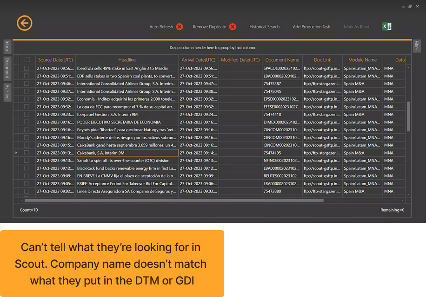Screen dimensions: 426x297
Task: Sort by the Document Name column header
Action: [282, 59]
